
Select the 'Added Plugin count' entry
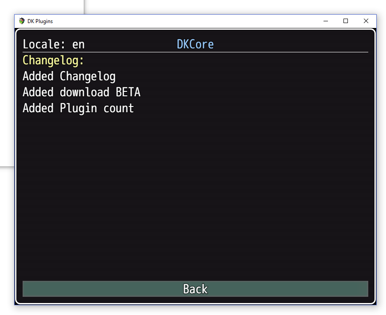pyautogui.click(x=78, y=108)
